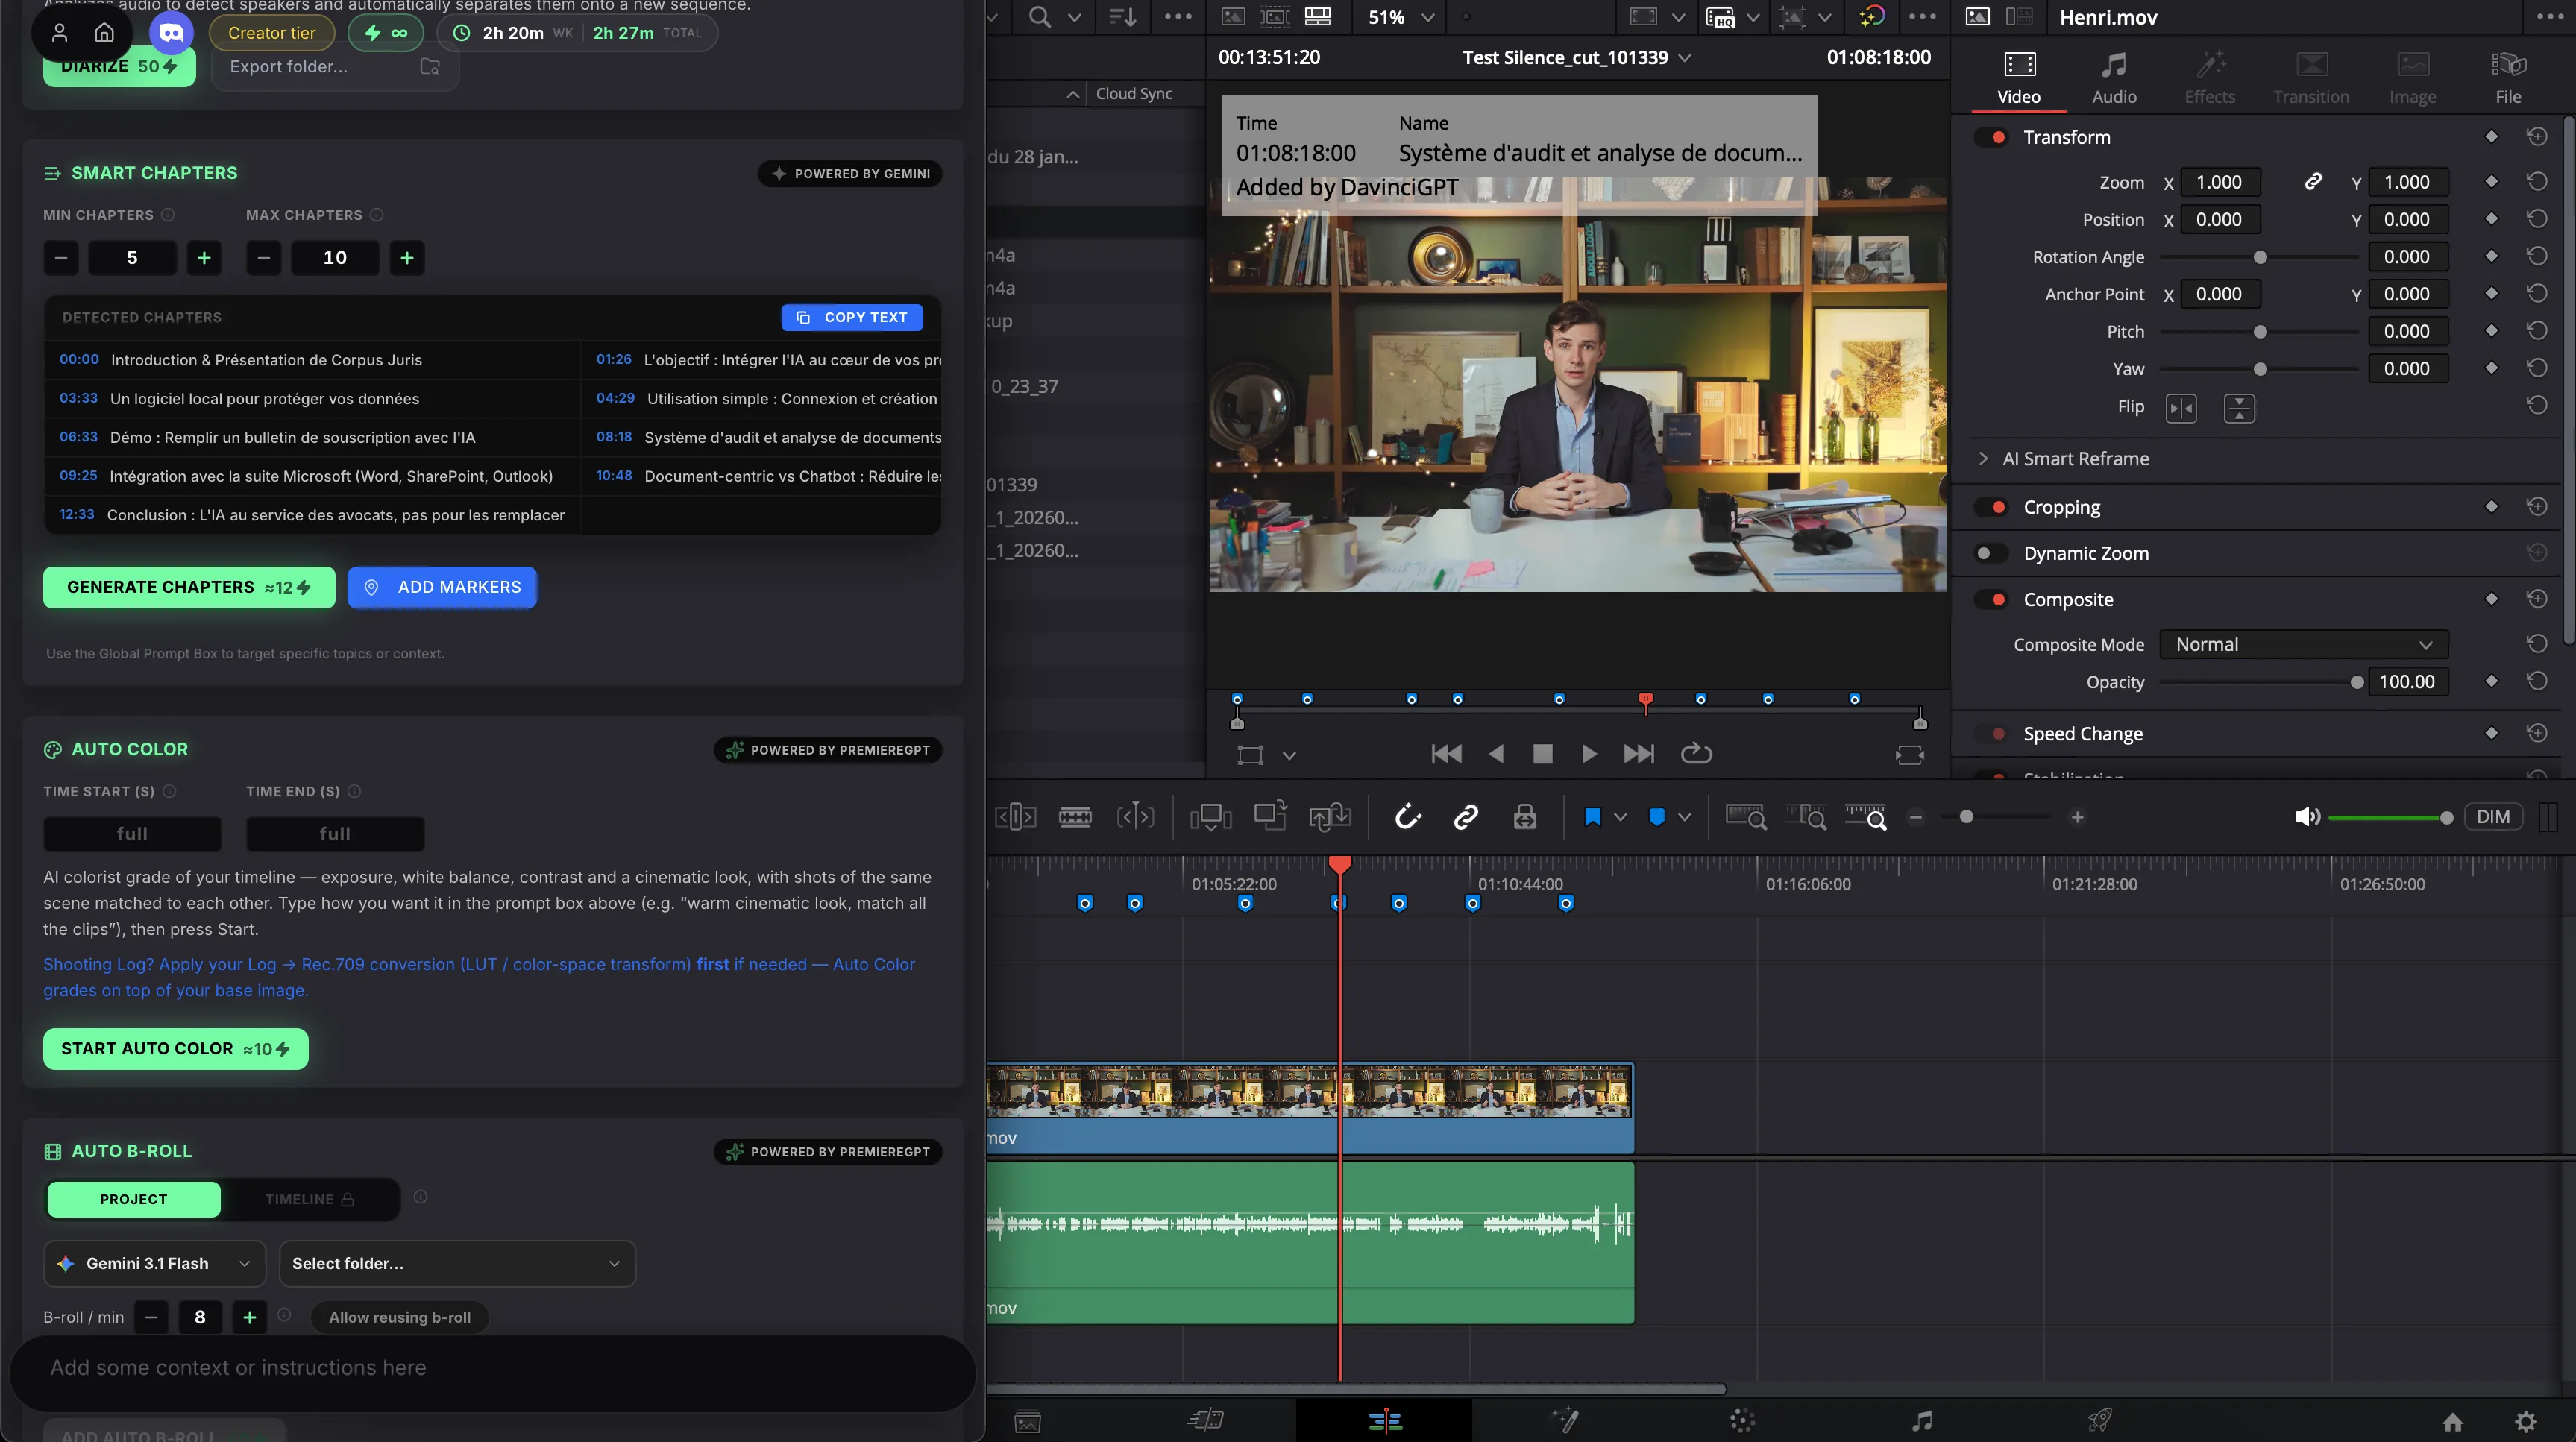This screenshot has width=2576, height=1442.
Task: Toggle Composite section enable switch
Action: tap(1992, 599)
